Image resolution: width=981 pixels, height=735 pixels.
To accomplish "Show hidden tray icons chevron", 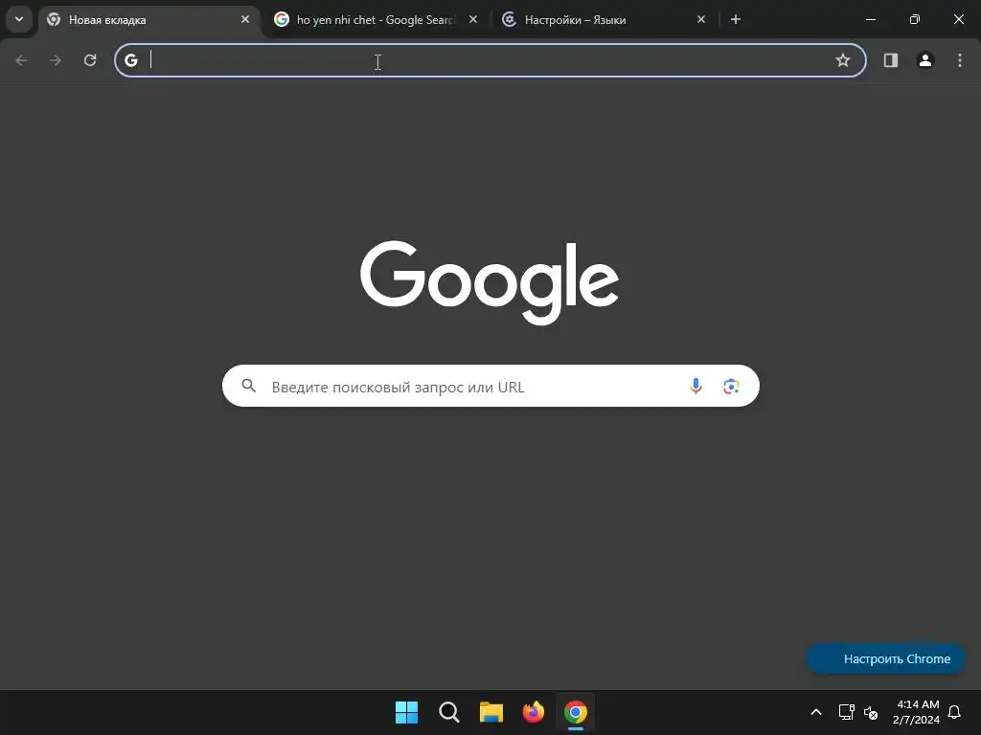I will 816,712.
